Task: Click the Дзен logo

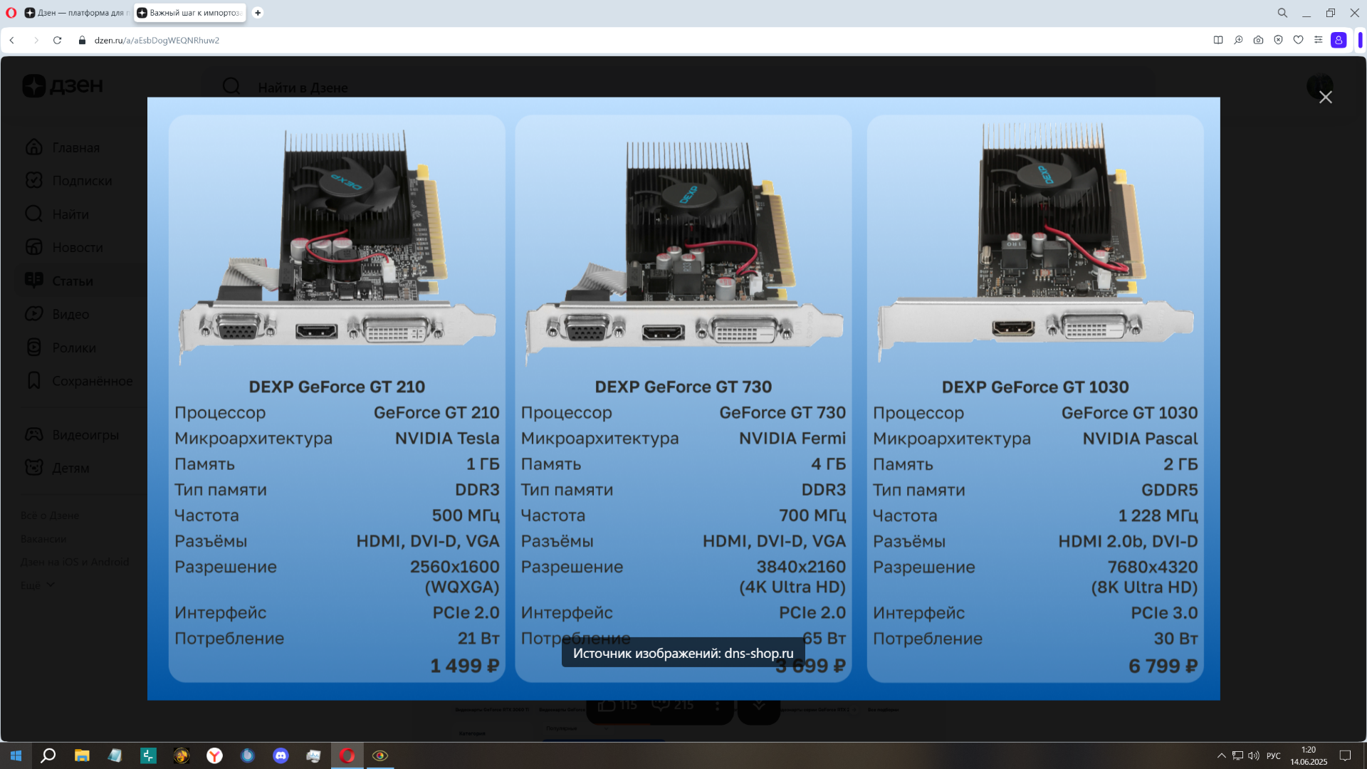Action: tap(63, 85)
